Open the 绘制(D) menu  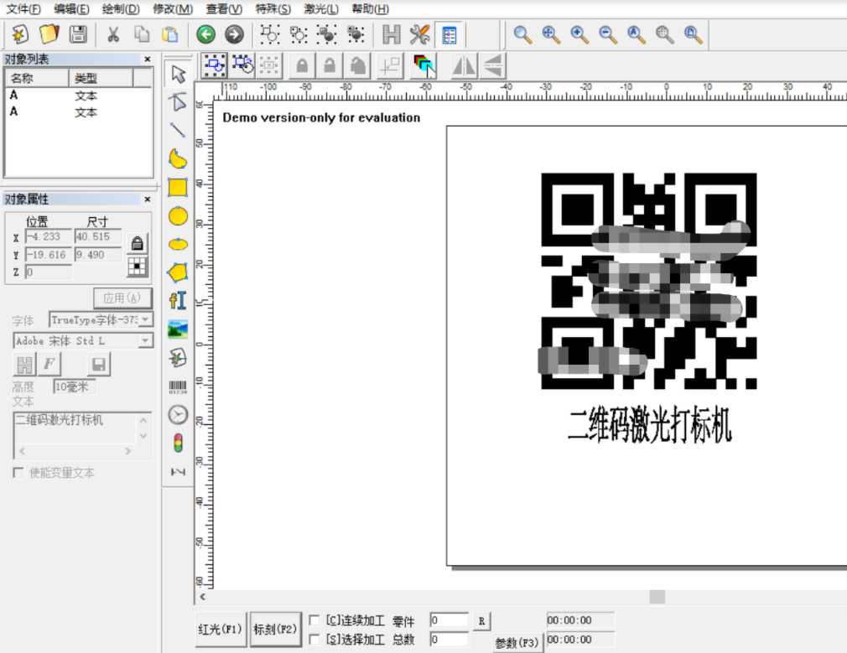[x=121, y=9]
